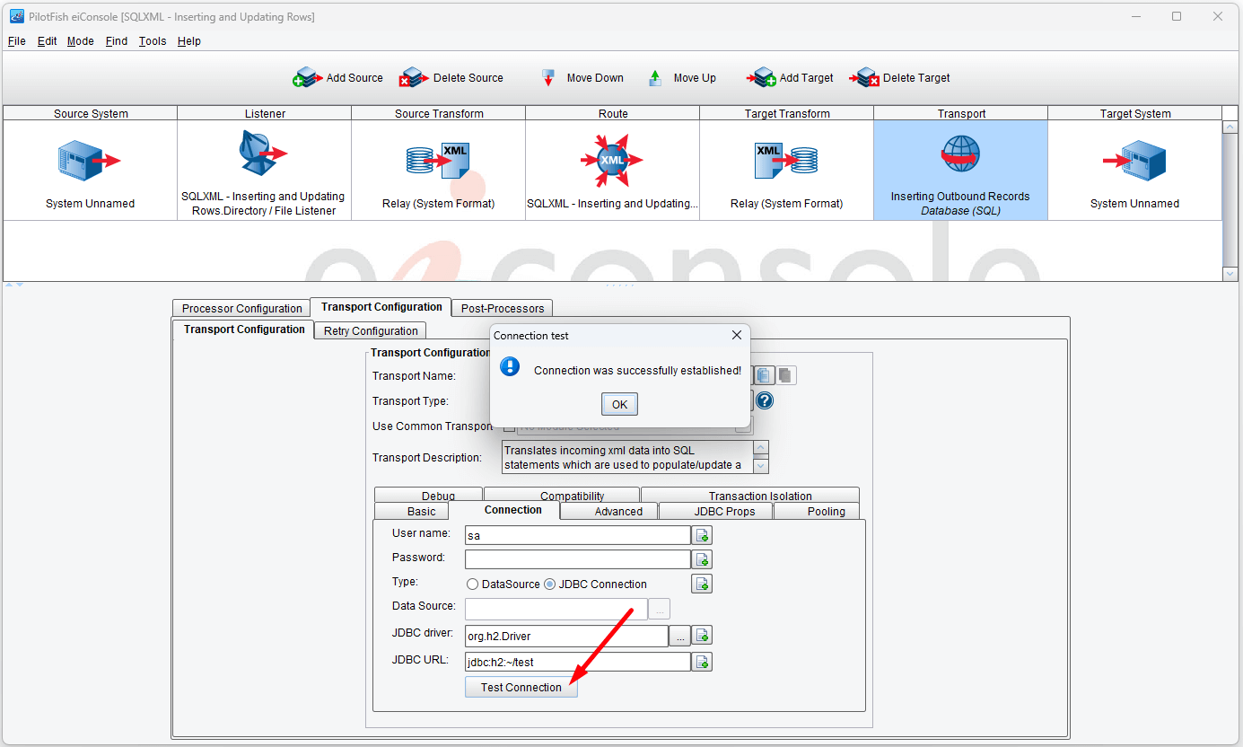Open the Edit menu
This screenshot has height=747, width=1243.
(47, 41)
